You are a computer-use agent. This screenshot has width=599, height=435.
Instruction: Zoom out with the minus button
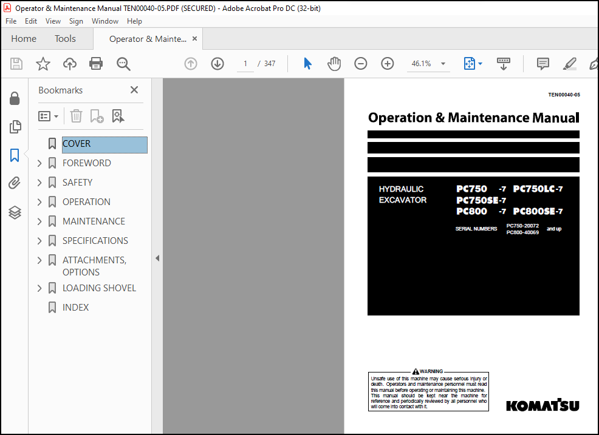click(360, 64)
